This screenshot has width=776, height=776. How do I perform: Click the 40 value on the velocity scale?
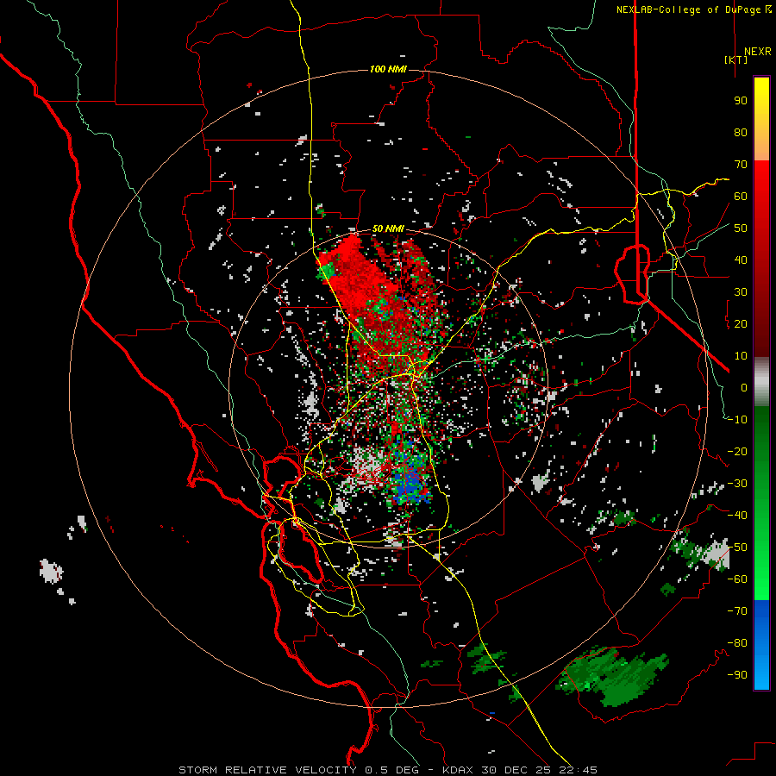(741, 260)
